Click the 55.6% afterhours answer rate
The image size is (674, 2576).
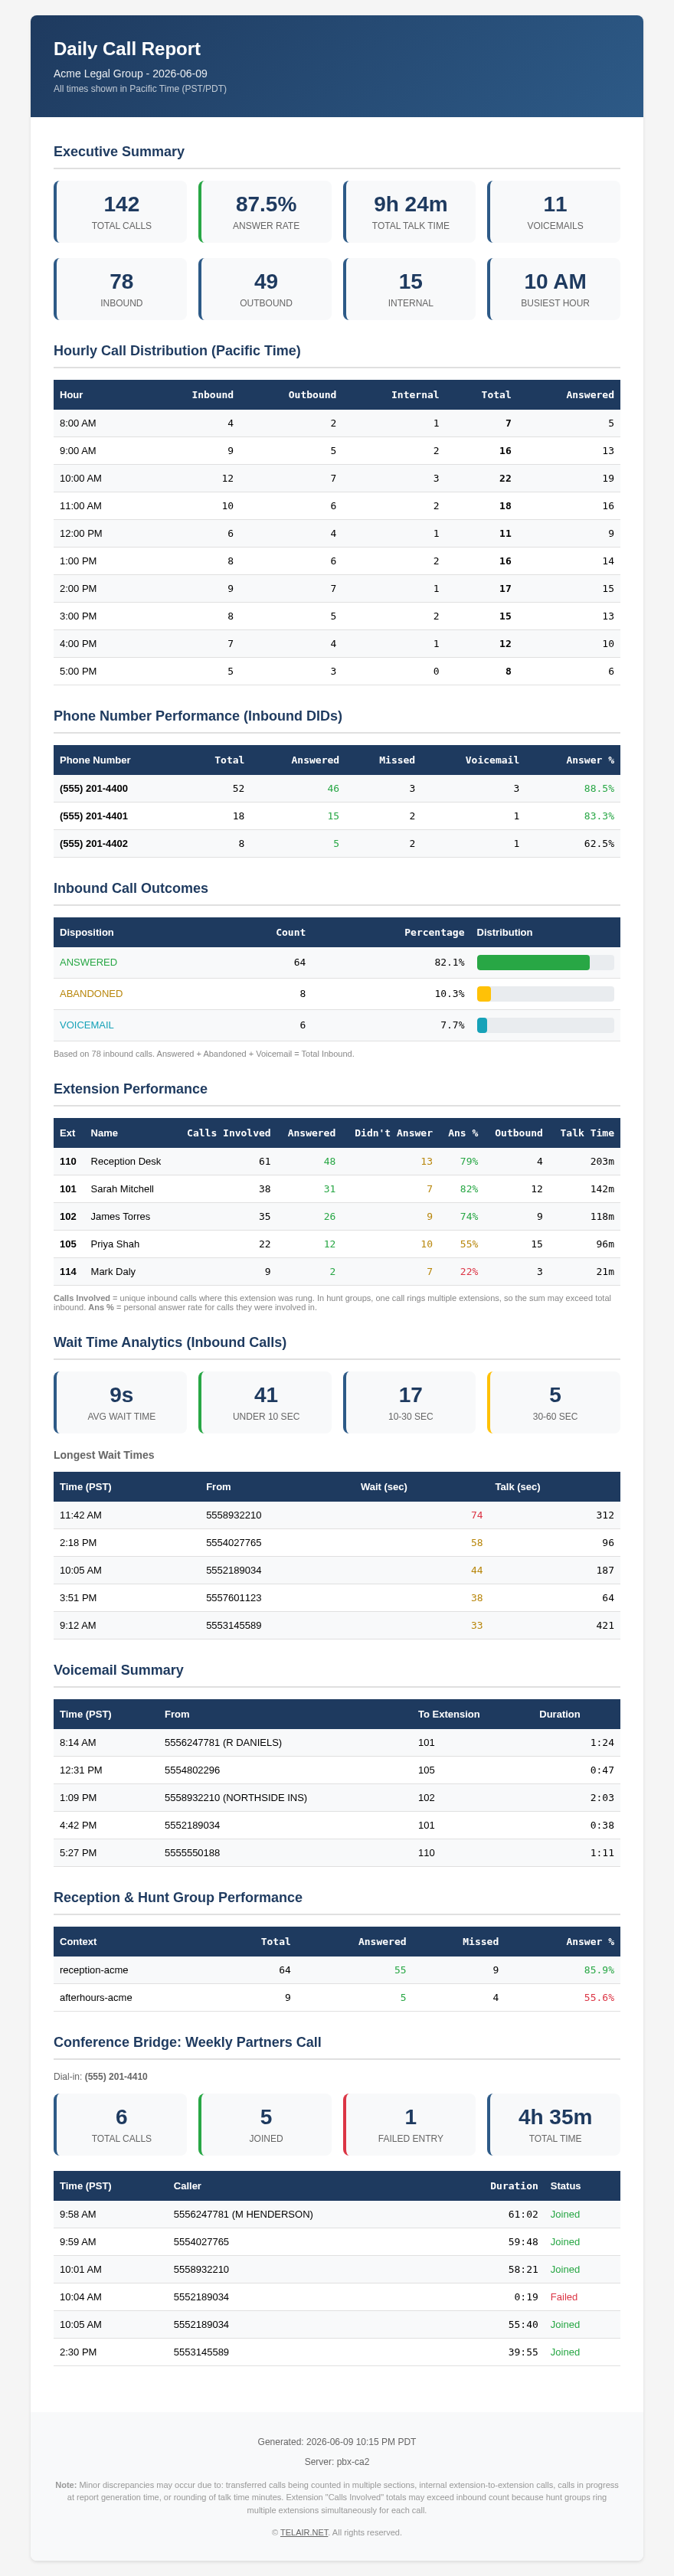point(599,1997)
